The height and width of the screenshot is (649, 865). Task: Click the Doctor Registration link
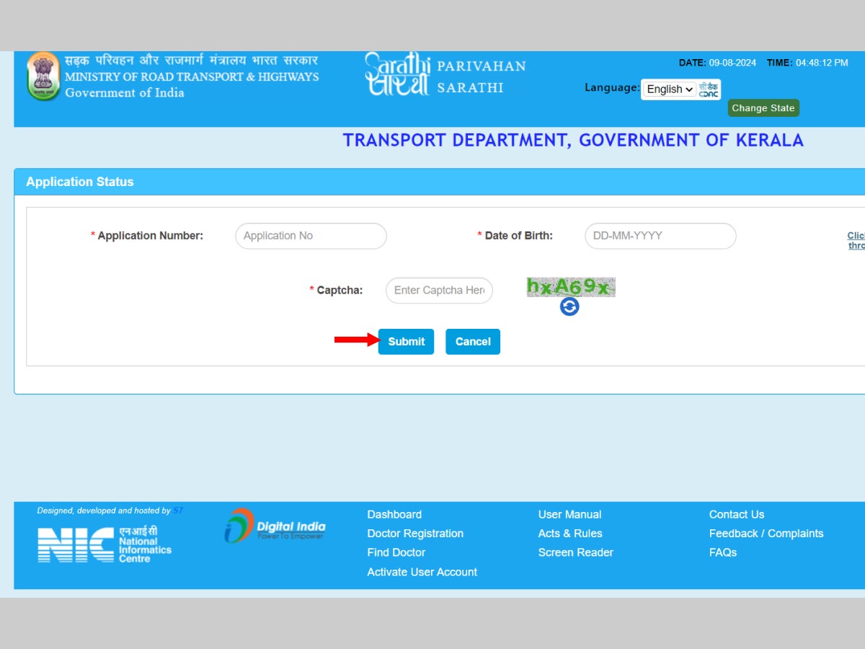[415, 534]
